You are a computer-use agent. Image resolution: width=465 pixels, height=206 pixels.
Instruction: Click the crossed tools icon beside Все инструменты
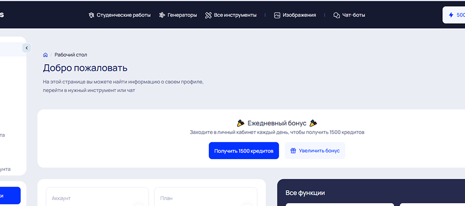click(208, 15)
